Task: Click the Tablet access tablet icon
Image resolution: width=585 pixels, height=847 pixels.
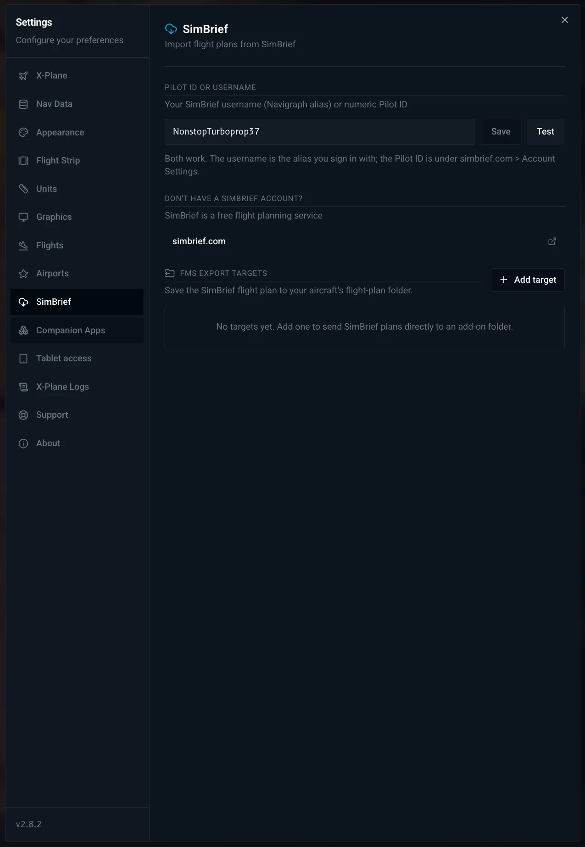Action: pos(23,359)
